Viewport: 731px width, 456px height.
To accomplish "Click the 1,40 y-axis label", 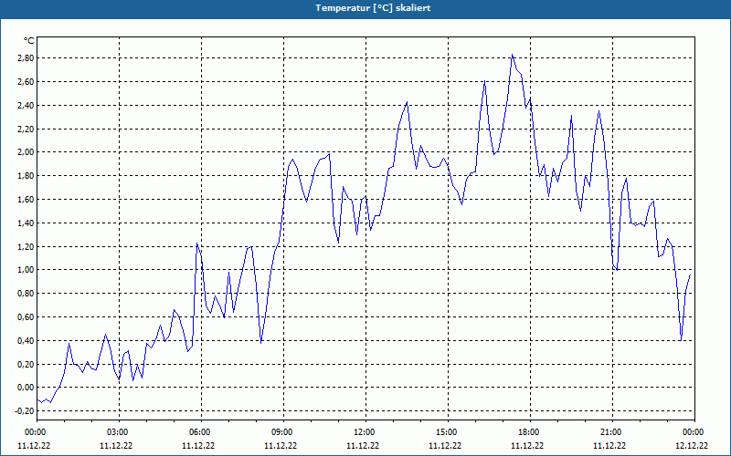I will pos(26,223).
